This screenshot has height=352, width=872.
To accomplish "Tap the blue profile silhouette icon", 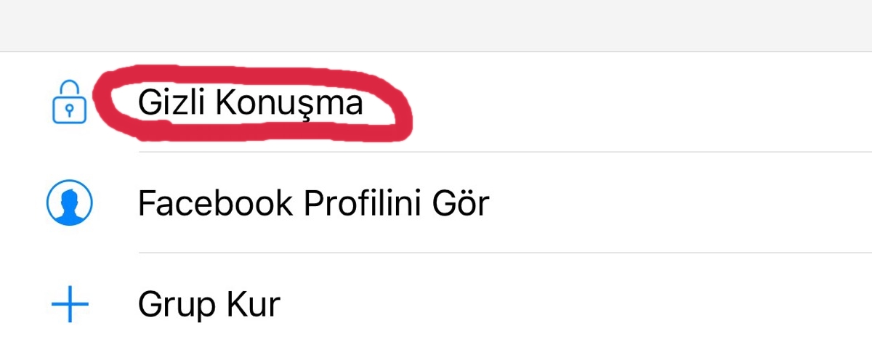I will (70, 202).
